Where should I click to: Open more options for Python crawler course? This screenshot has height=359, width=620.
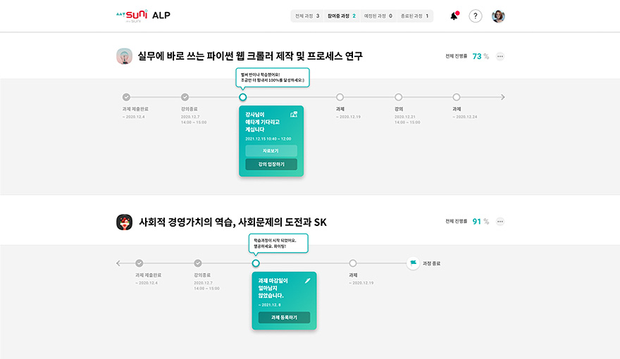[500, 56]
